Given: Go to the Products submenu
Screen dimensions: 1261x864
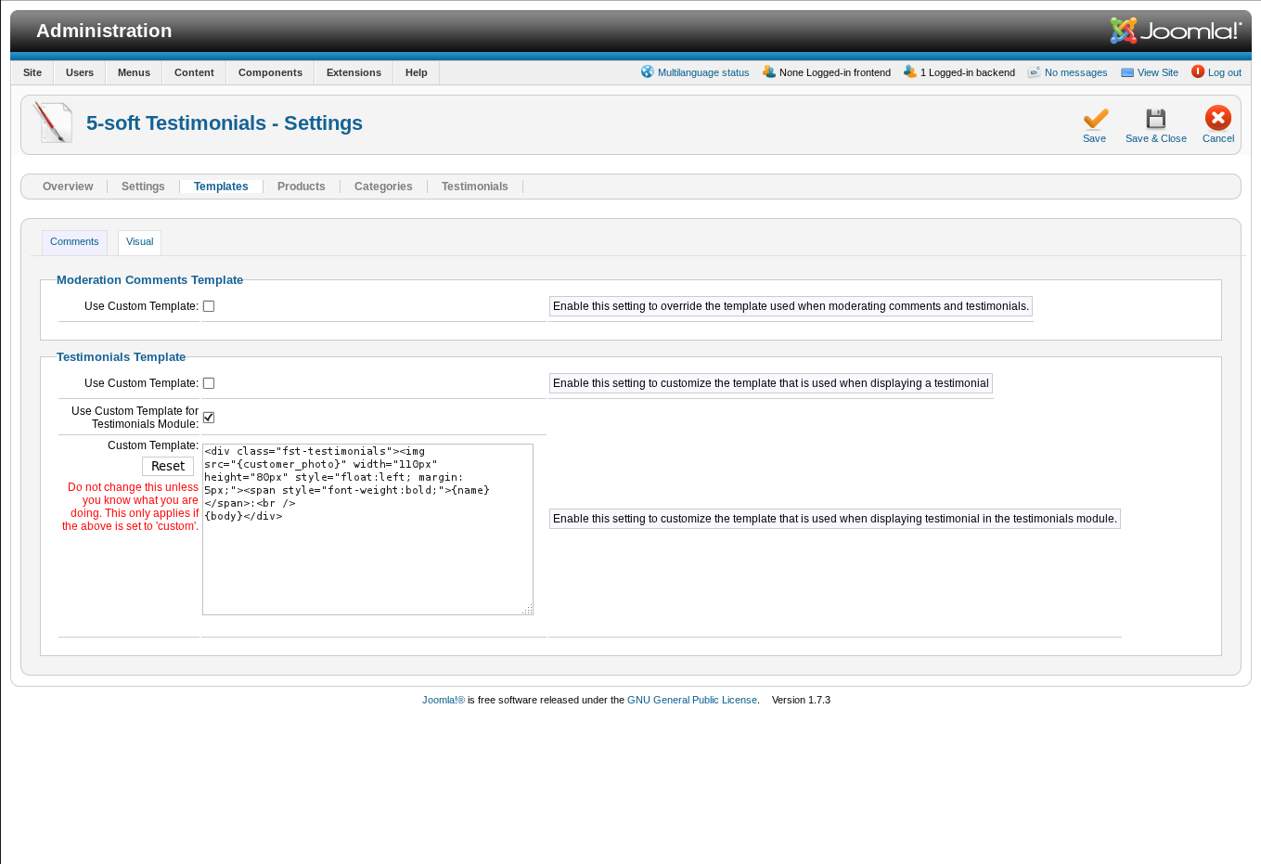Looking at the screenshot, I should click(x=302, y=187).
